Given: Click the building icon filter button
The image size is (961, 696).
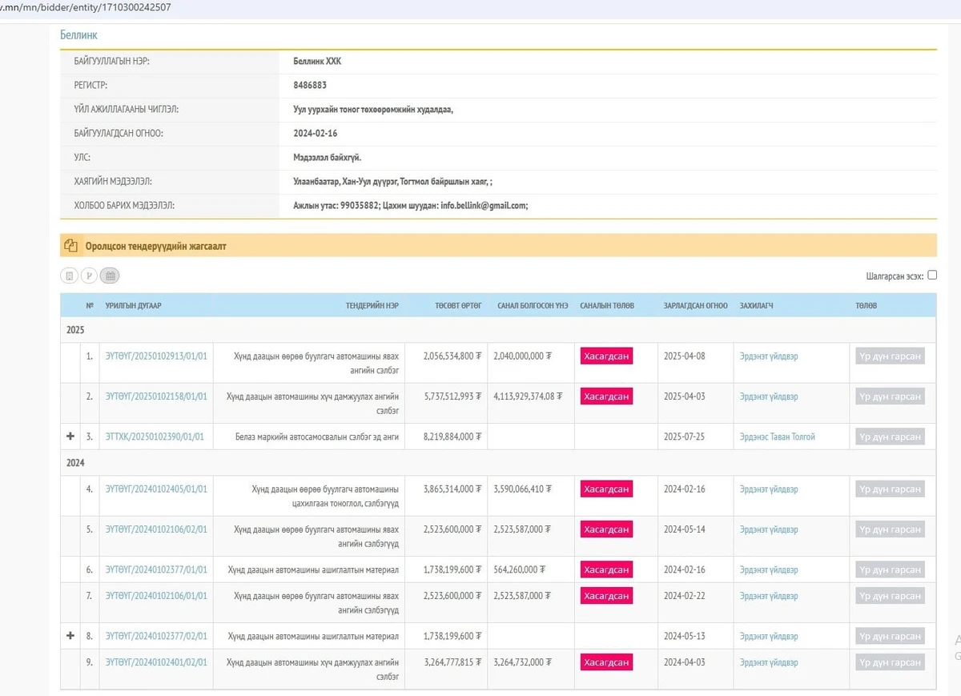Looking at the screenshot, I should [x=70, y=276].
